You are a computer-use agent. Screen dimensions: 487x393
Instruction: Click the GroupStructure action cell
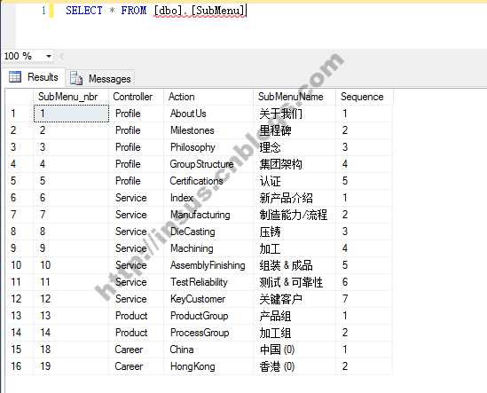[x=208, y=164]
